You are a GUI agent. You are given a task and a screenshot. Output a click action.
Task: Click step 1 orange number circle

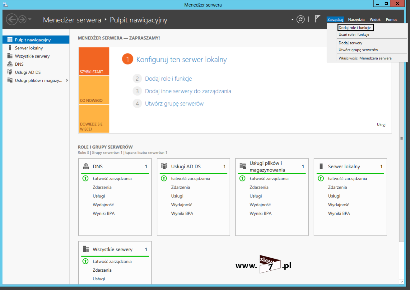coord(128,59)
